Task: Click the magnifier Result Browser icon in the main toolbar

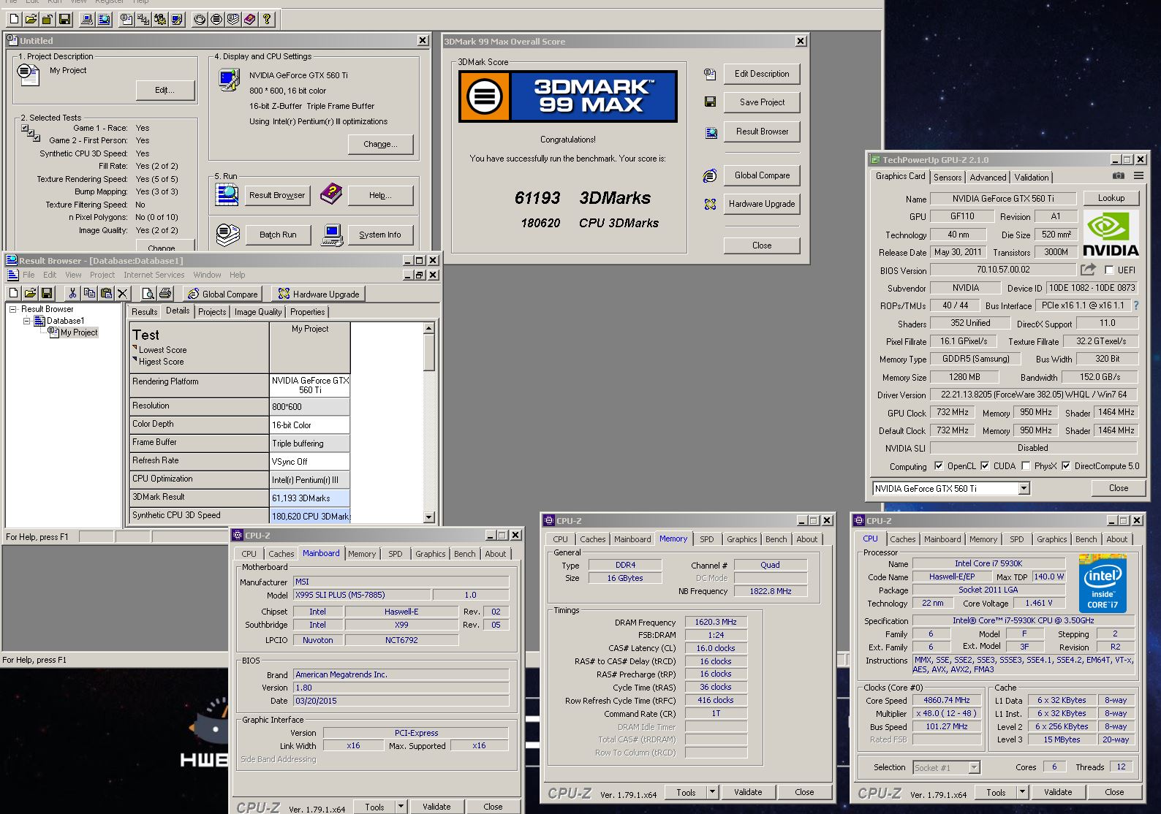Action: (104, 19)
